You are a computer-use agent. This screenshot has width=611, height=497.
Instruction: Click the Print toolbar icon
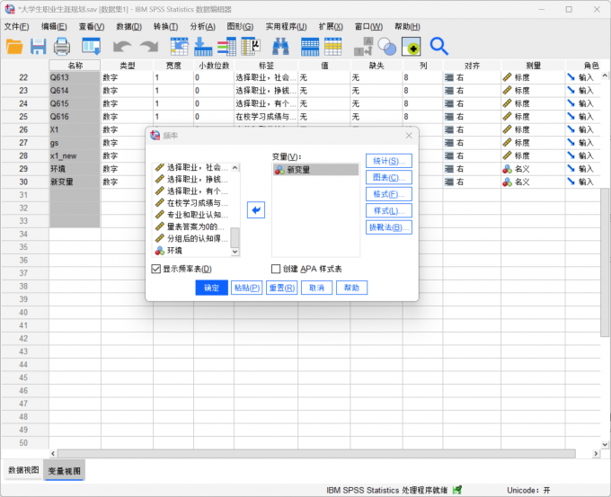(x=62, y=46)
